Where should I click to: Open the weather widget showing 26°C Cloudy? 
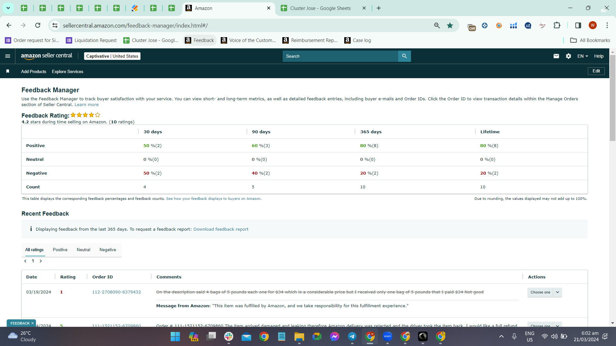(x=22, y=336)
